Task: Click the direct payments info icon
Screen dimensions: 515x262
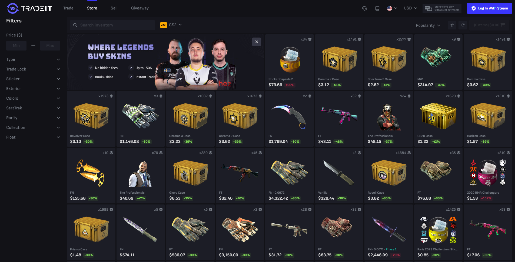Action: 428,8
